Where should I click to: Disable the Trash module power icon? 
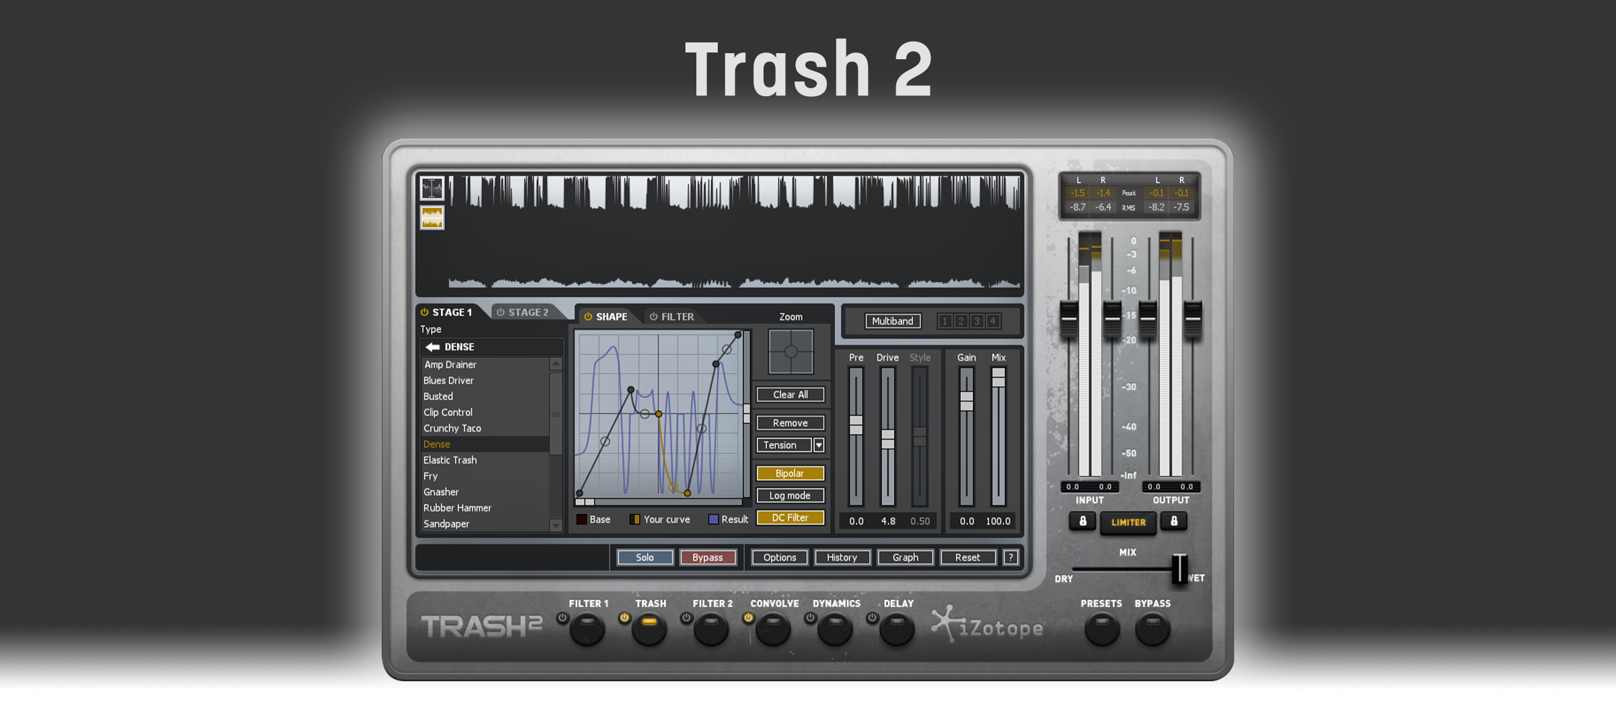pos(624,617)
